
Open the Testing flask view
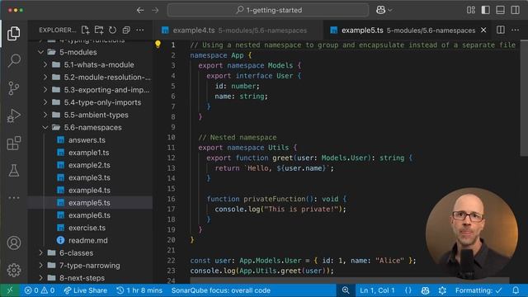point(14,171)
